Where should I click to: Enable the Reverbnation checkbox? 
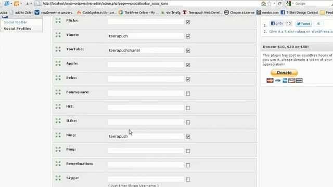click(188, 165)
